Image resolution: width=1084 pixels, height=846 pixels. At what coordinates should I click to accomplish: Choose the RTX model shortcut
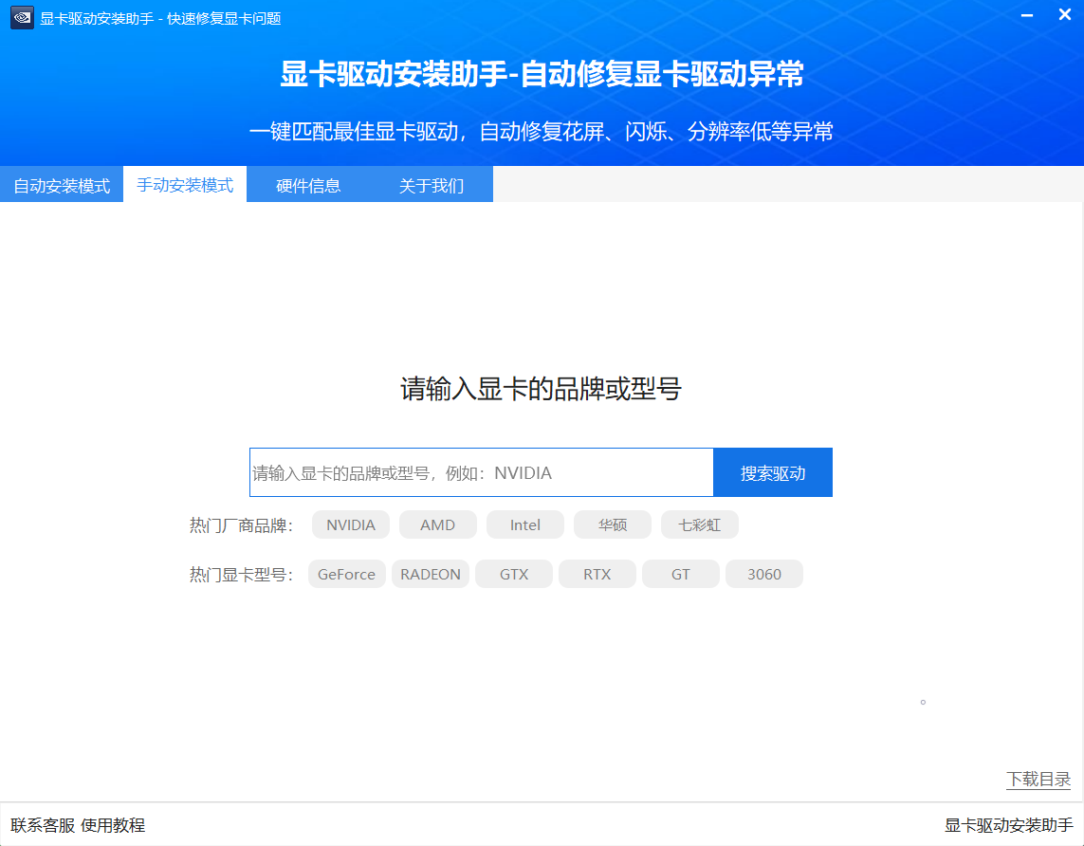pyautogui.click(x=597, y=574)
